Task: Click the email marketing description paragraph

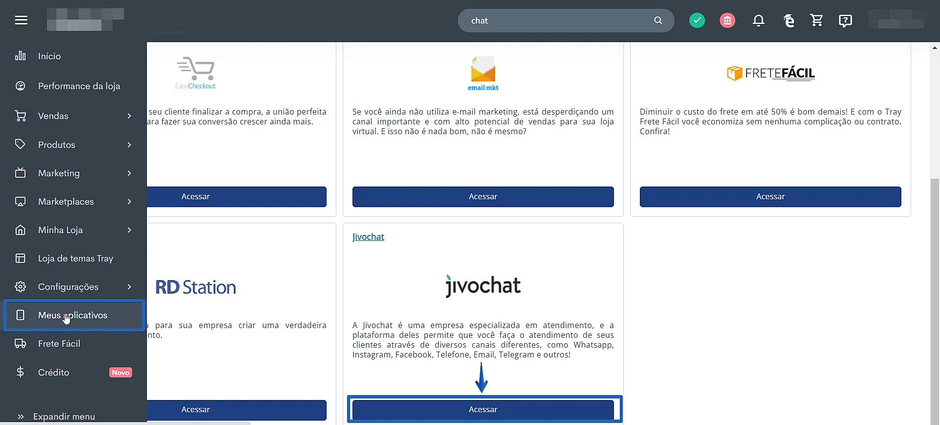Action: pyautogui.click(x=483, y=121)
